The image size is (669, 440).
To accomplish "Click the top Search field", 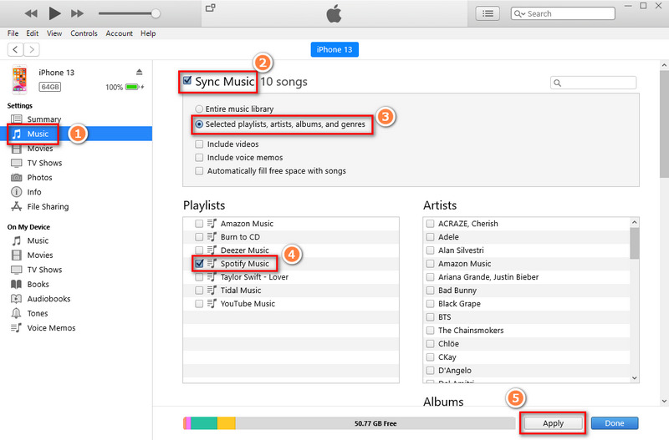I will tap(563, 13).
